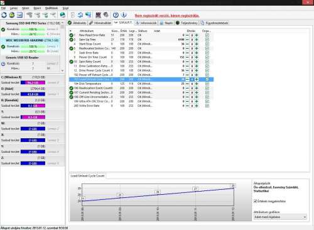Click the gear configuration toolbar icon

tap(106, 14)
